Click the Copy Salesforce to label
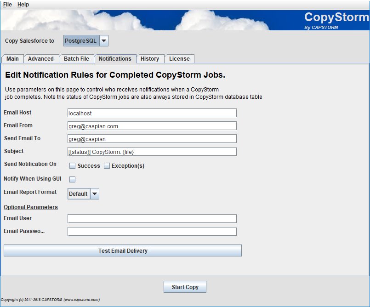The width and height of the screenshot is (370, 307). [x=29, y=41]
